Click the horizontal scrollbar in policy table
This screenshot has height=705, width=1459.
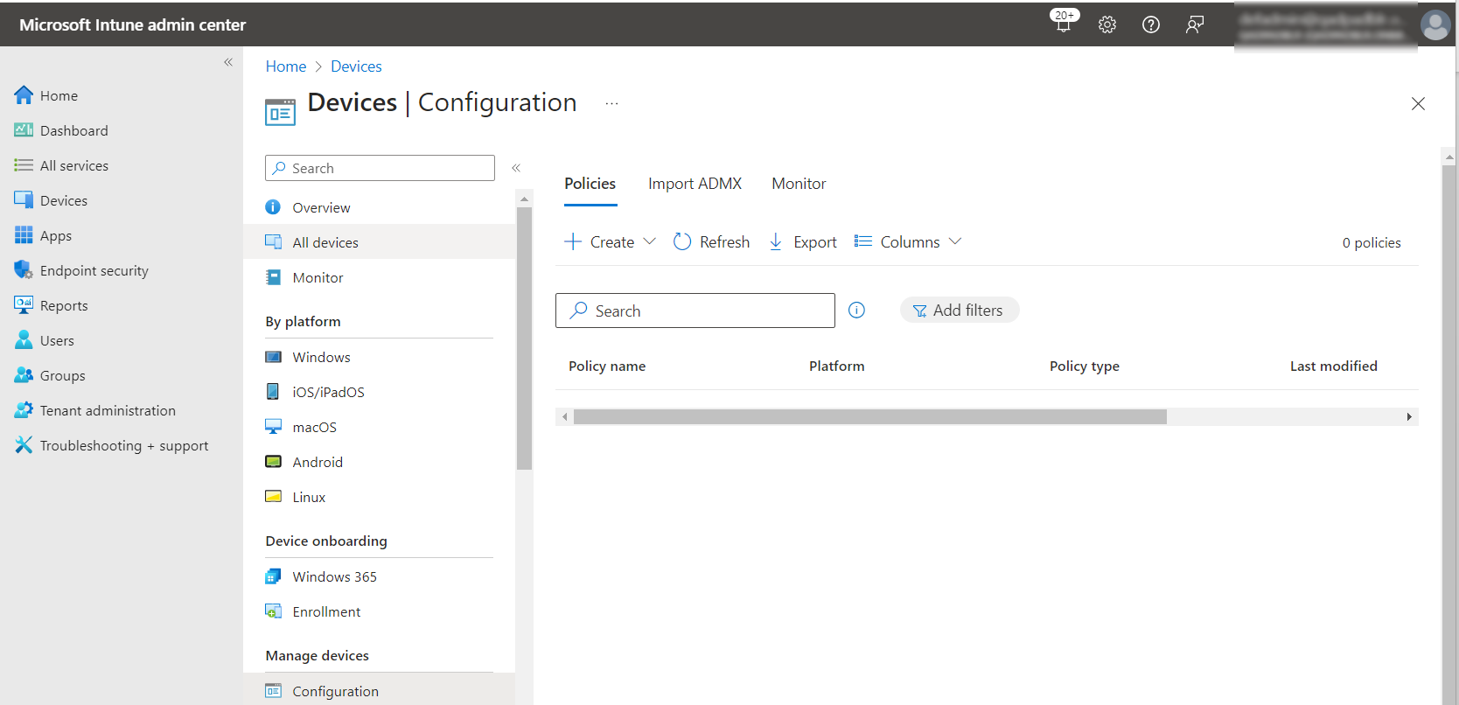pos(869,417)
